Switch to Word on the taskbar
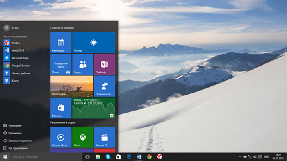The width and height of the screenshot is (287, 161). pyautogui.click(x=139, y=157)
